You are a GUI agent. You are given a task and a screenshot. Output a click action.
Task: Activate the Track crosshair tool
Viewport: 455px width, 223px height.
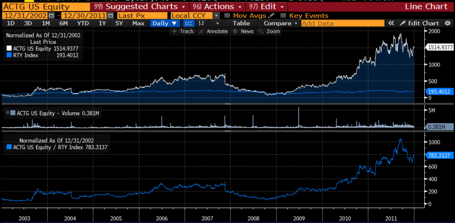(x=183, y=32)
